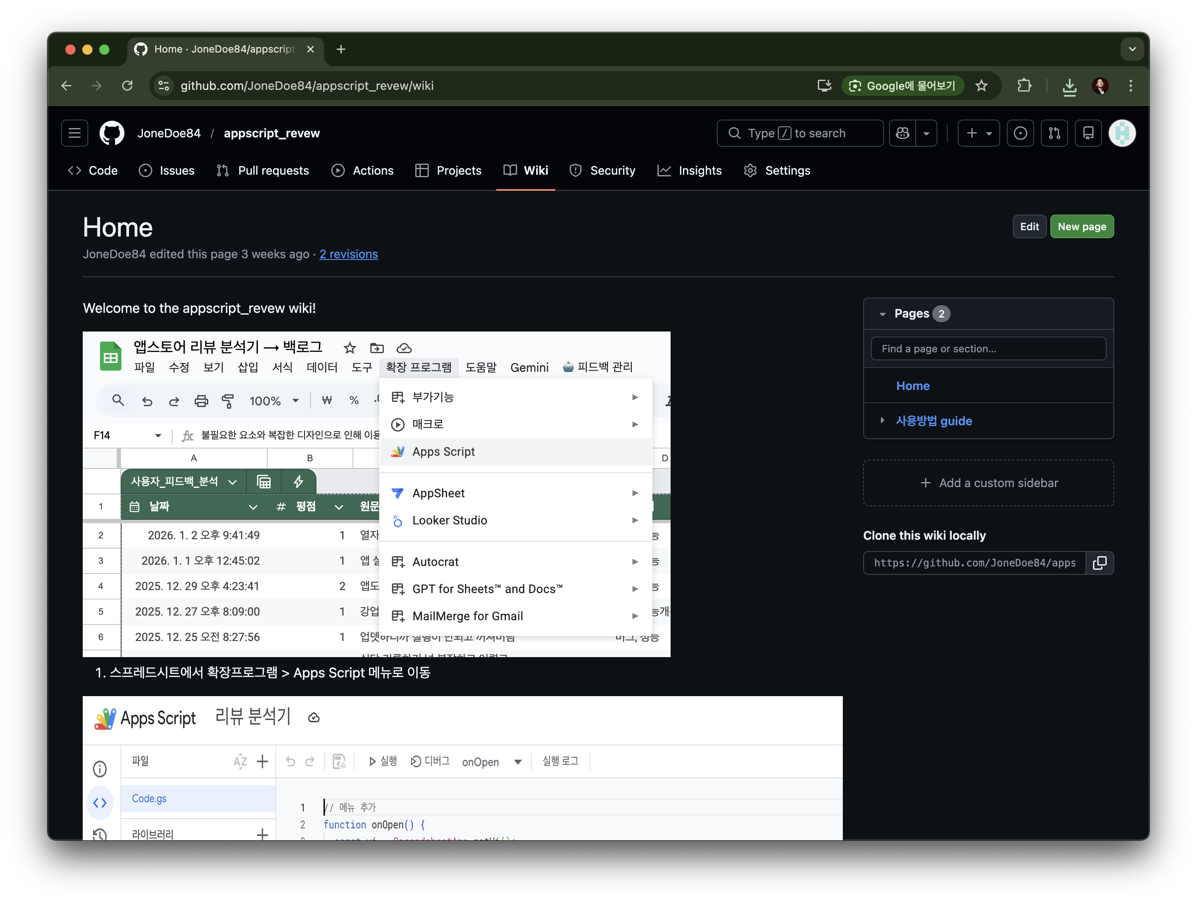Open the Copilot dropdown arrow

(926, 133)
